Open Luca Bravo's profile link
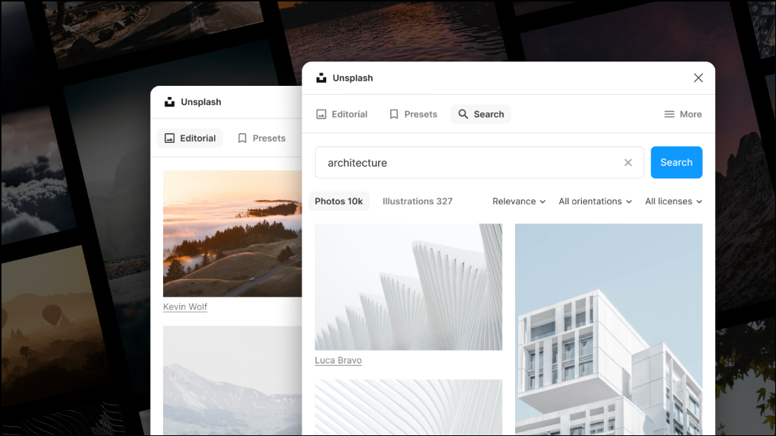The height and width of the screenshot is (436, 776). [x=338, y=360]
